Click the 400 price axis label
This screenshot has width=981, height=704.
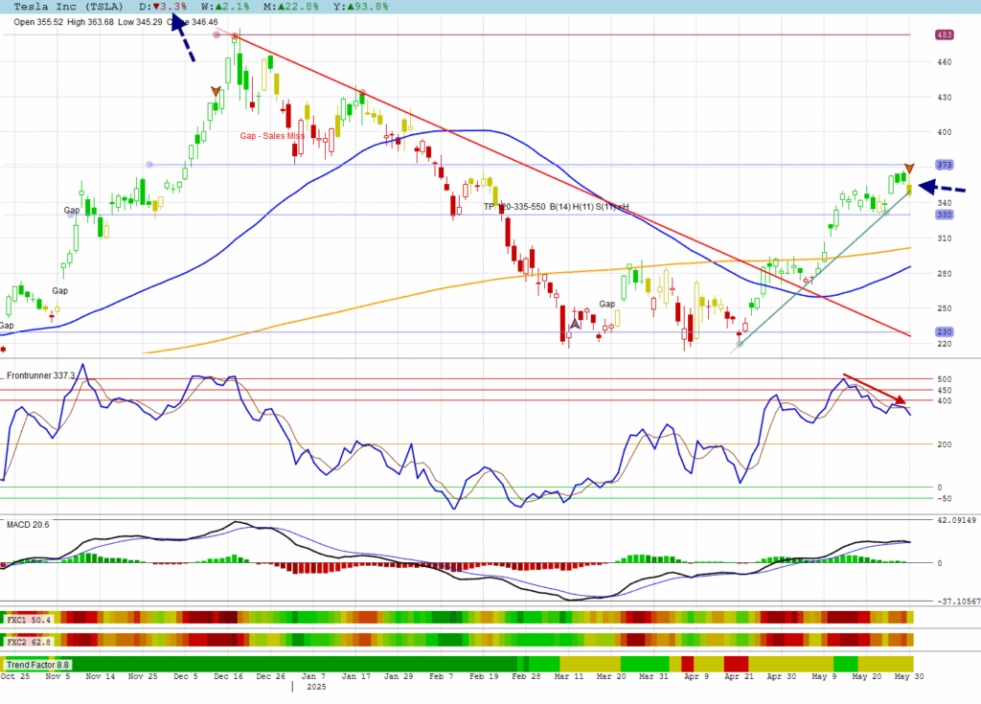(x=944, y=132)
